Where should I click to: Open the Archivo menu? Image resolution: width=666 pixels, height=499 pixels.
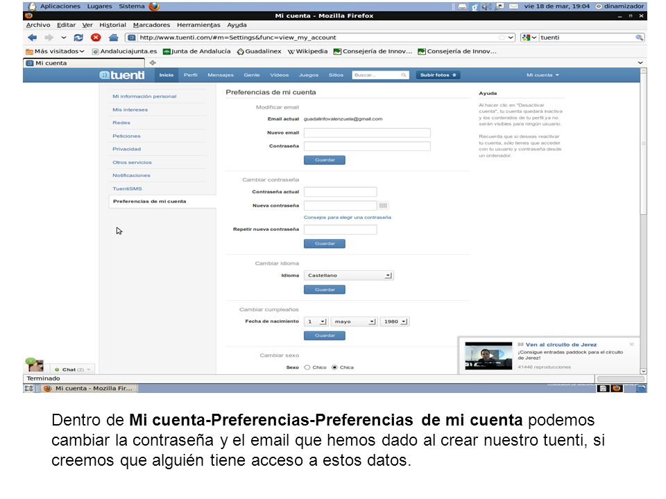(38, 25)
